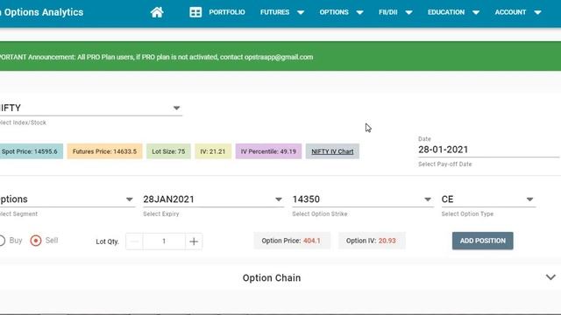Open the Select Index/Stock dropdown

[x=91, y=108]
